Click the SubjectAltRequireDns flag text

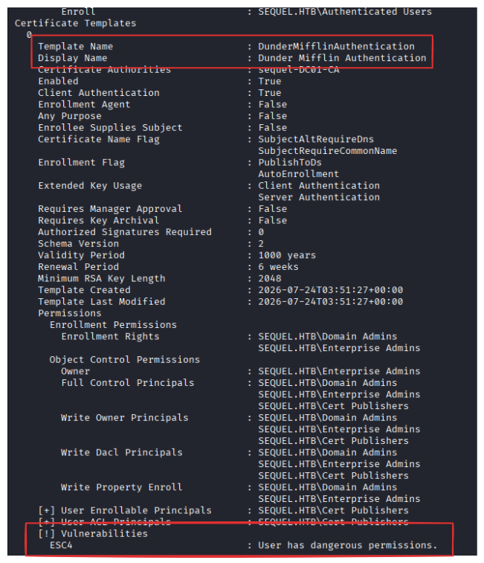point(316,139)
